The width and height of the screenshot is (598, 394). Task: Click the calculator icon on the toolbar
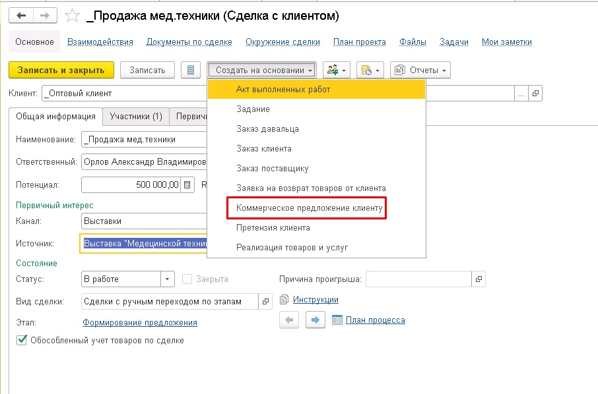[x=191, y=70]
